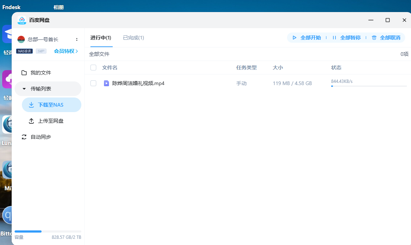Click the user avatar for 总部一号首长
The width and height of the screenshot is (411, 245).
(x=21, y=39)
